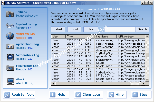
Task: Click the Applications Log folder icon
Action: click(10, 46)
